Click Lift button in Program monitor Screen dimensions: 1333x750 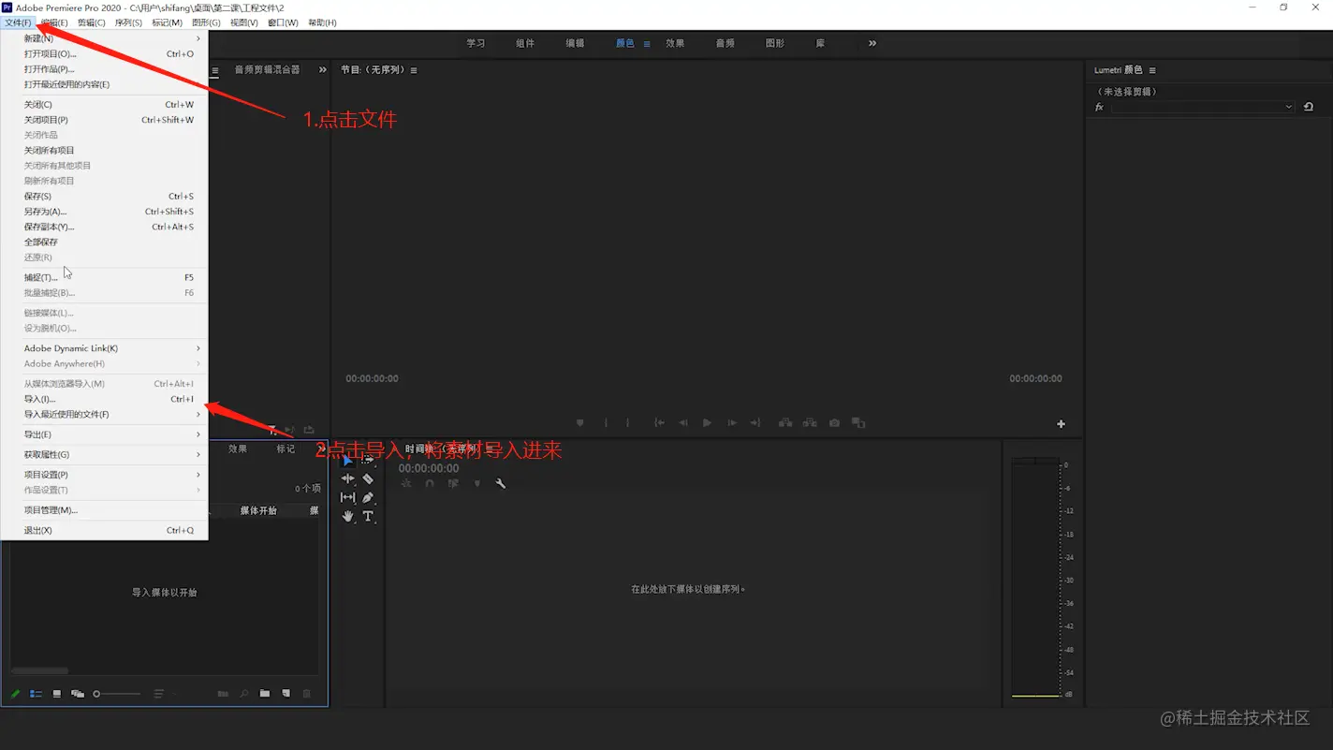[785, 423]
